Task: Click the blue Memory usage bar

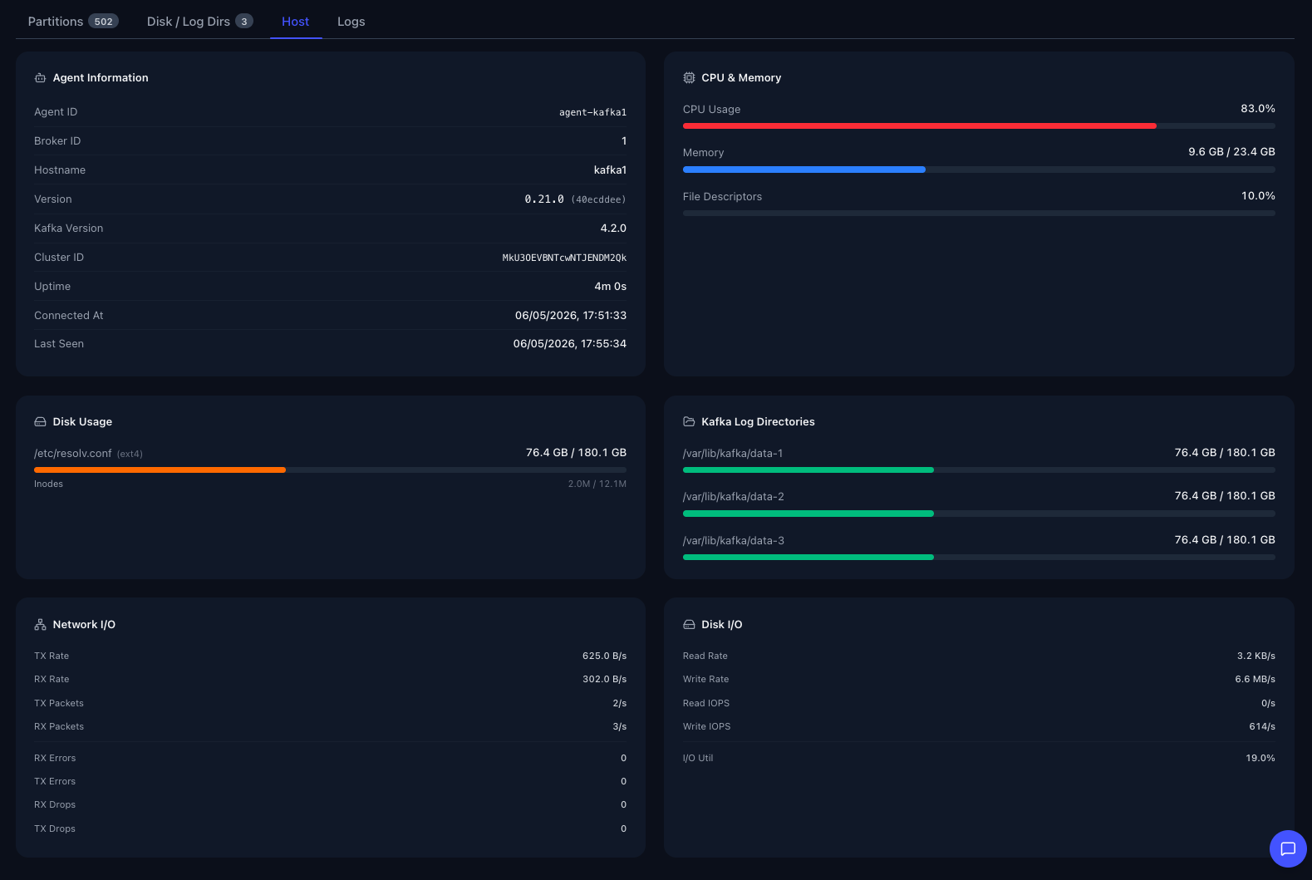Action: [979, 170]
